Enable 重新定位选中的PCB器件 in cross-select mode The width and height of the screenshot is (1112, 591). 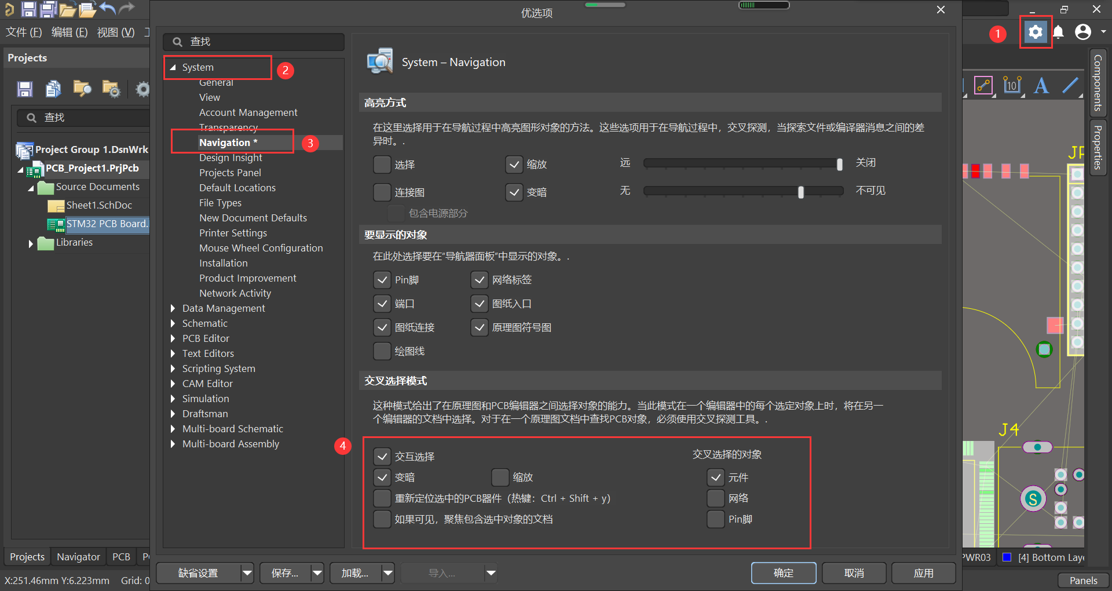382,498
